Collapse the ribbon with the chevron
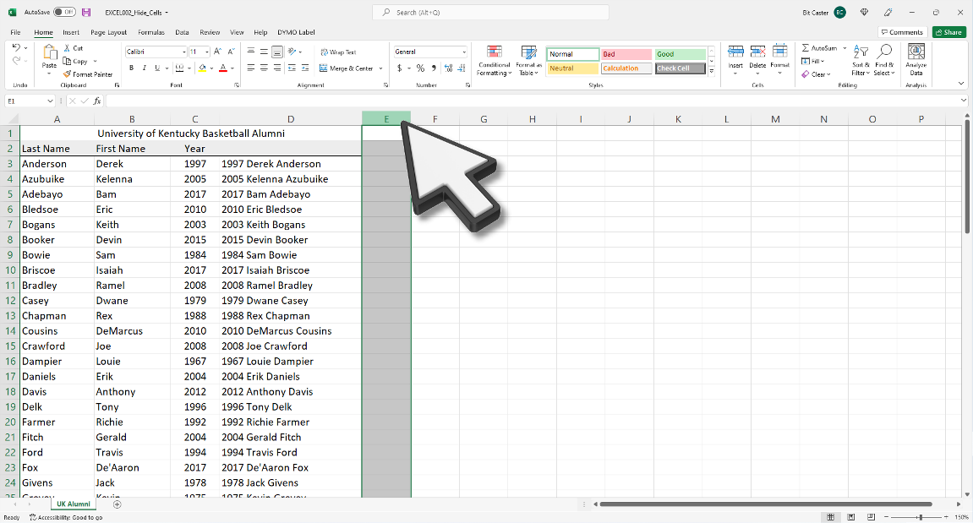The image size is (973, 523). point(961,84)
